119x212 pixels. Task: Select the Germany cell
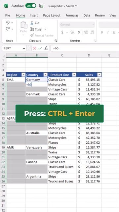(x=37, y=79)
